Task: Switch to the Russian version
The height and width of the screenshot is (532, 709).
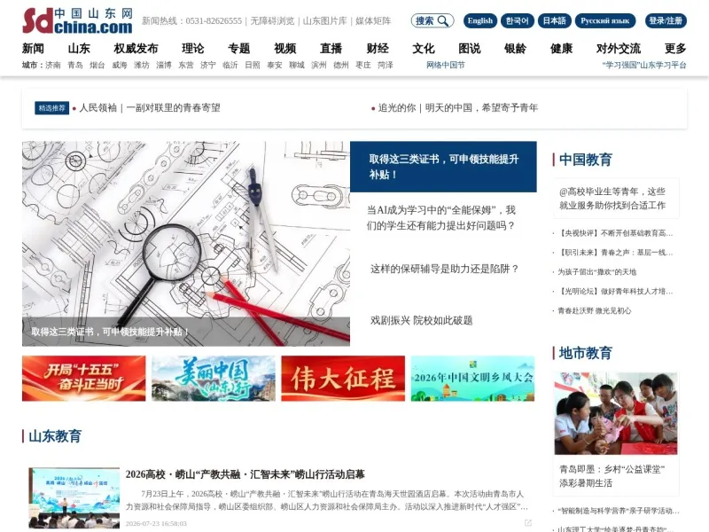Action: pyautogui.click(x=605, y=20)
